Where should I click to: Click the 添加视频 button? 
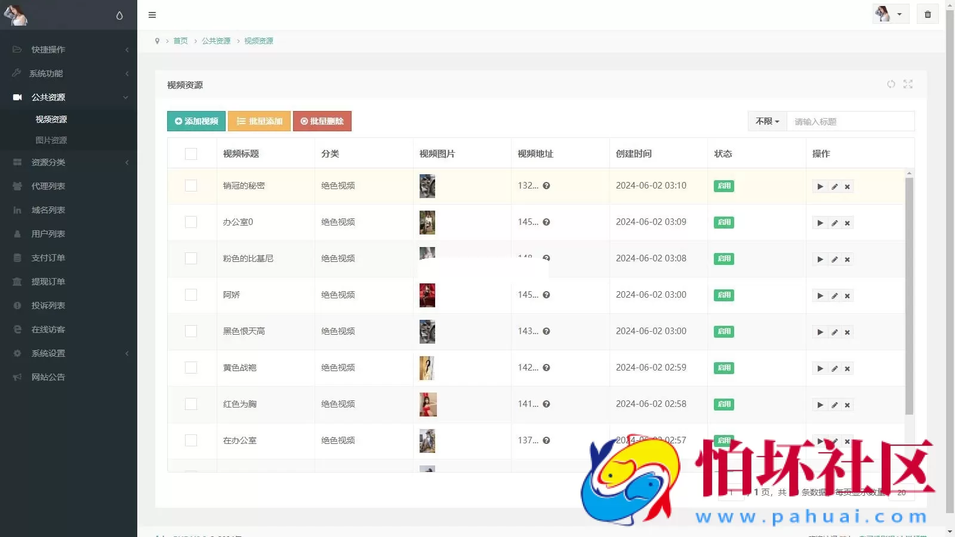tap(196, 121)
